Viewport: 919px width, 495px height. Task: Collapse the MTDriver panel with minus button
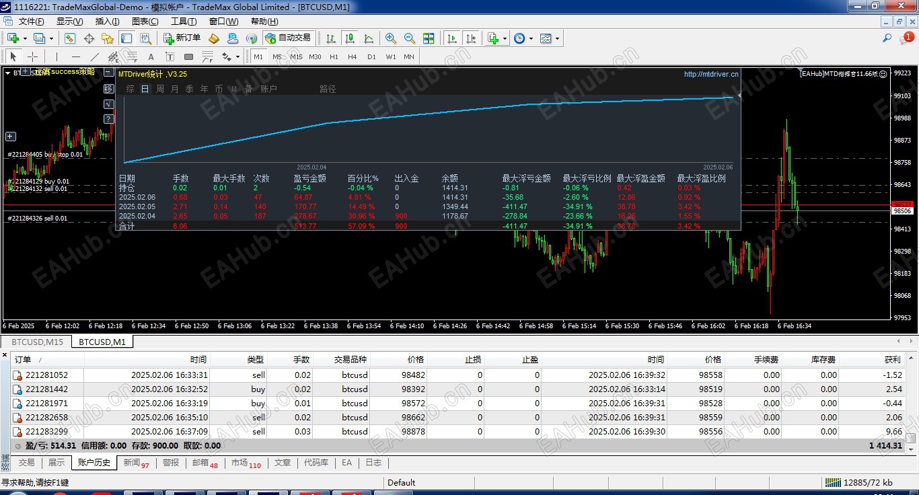click(x=109, y=73)
